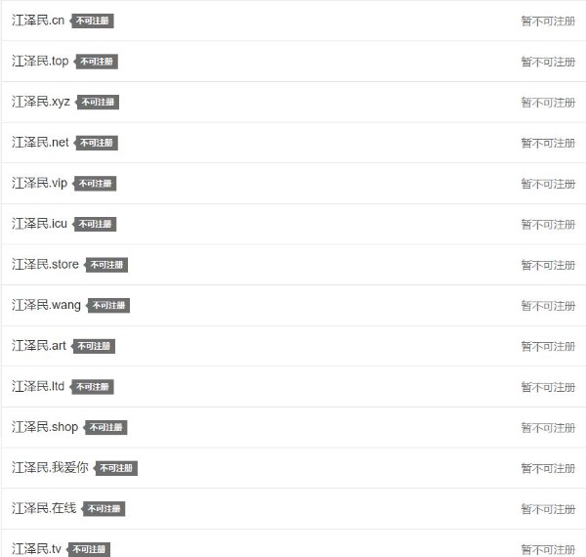Open the .ltd domain name
586x557 pixels.
pos(38,387)
